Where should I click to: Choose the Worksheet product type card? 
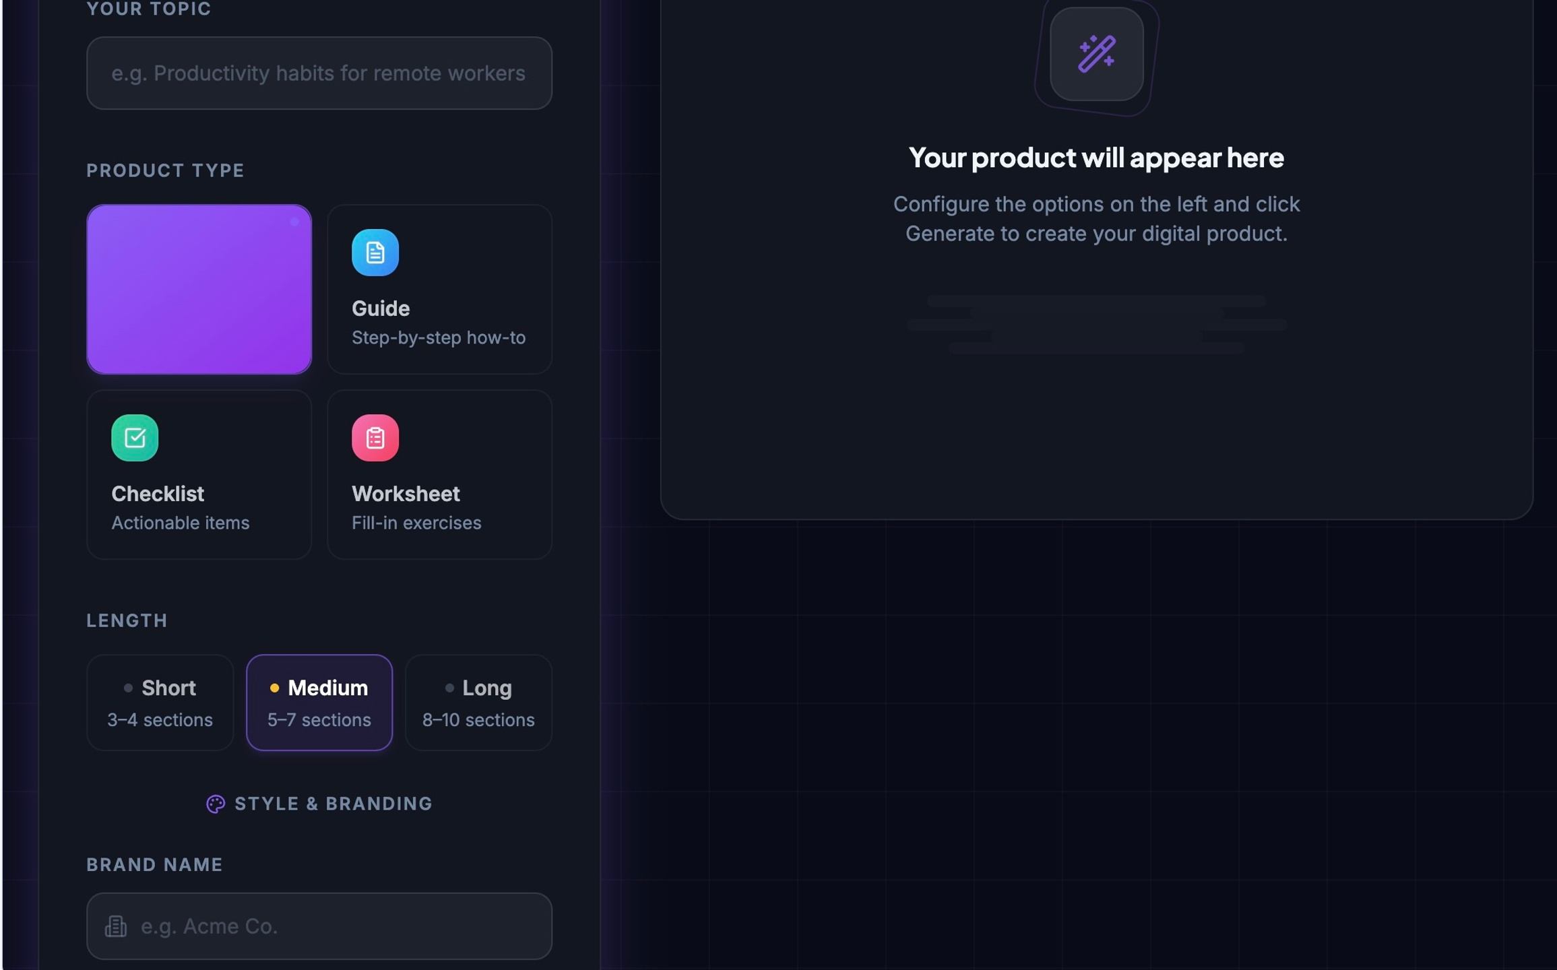tap(439, 474)
